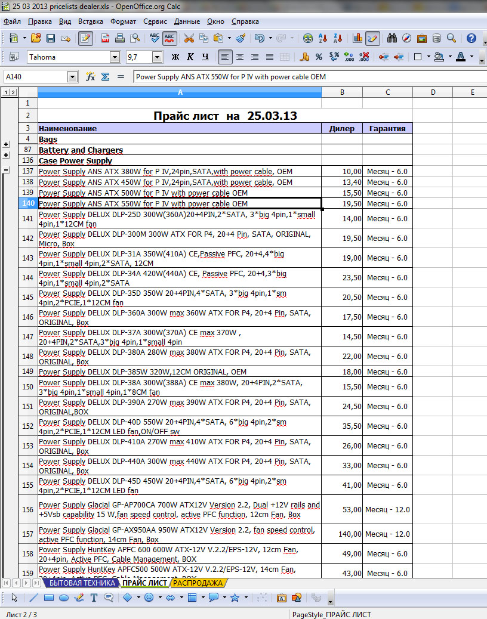Select the Гарантия header cell
This screenshot has width=487, height=619.
[387, 128]
